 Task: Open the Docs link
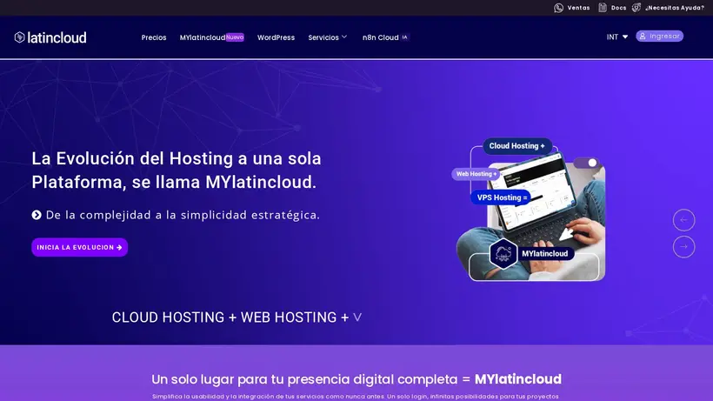pos(618,8)
